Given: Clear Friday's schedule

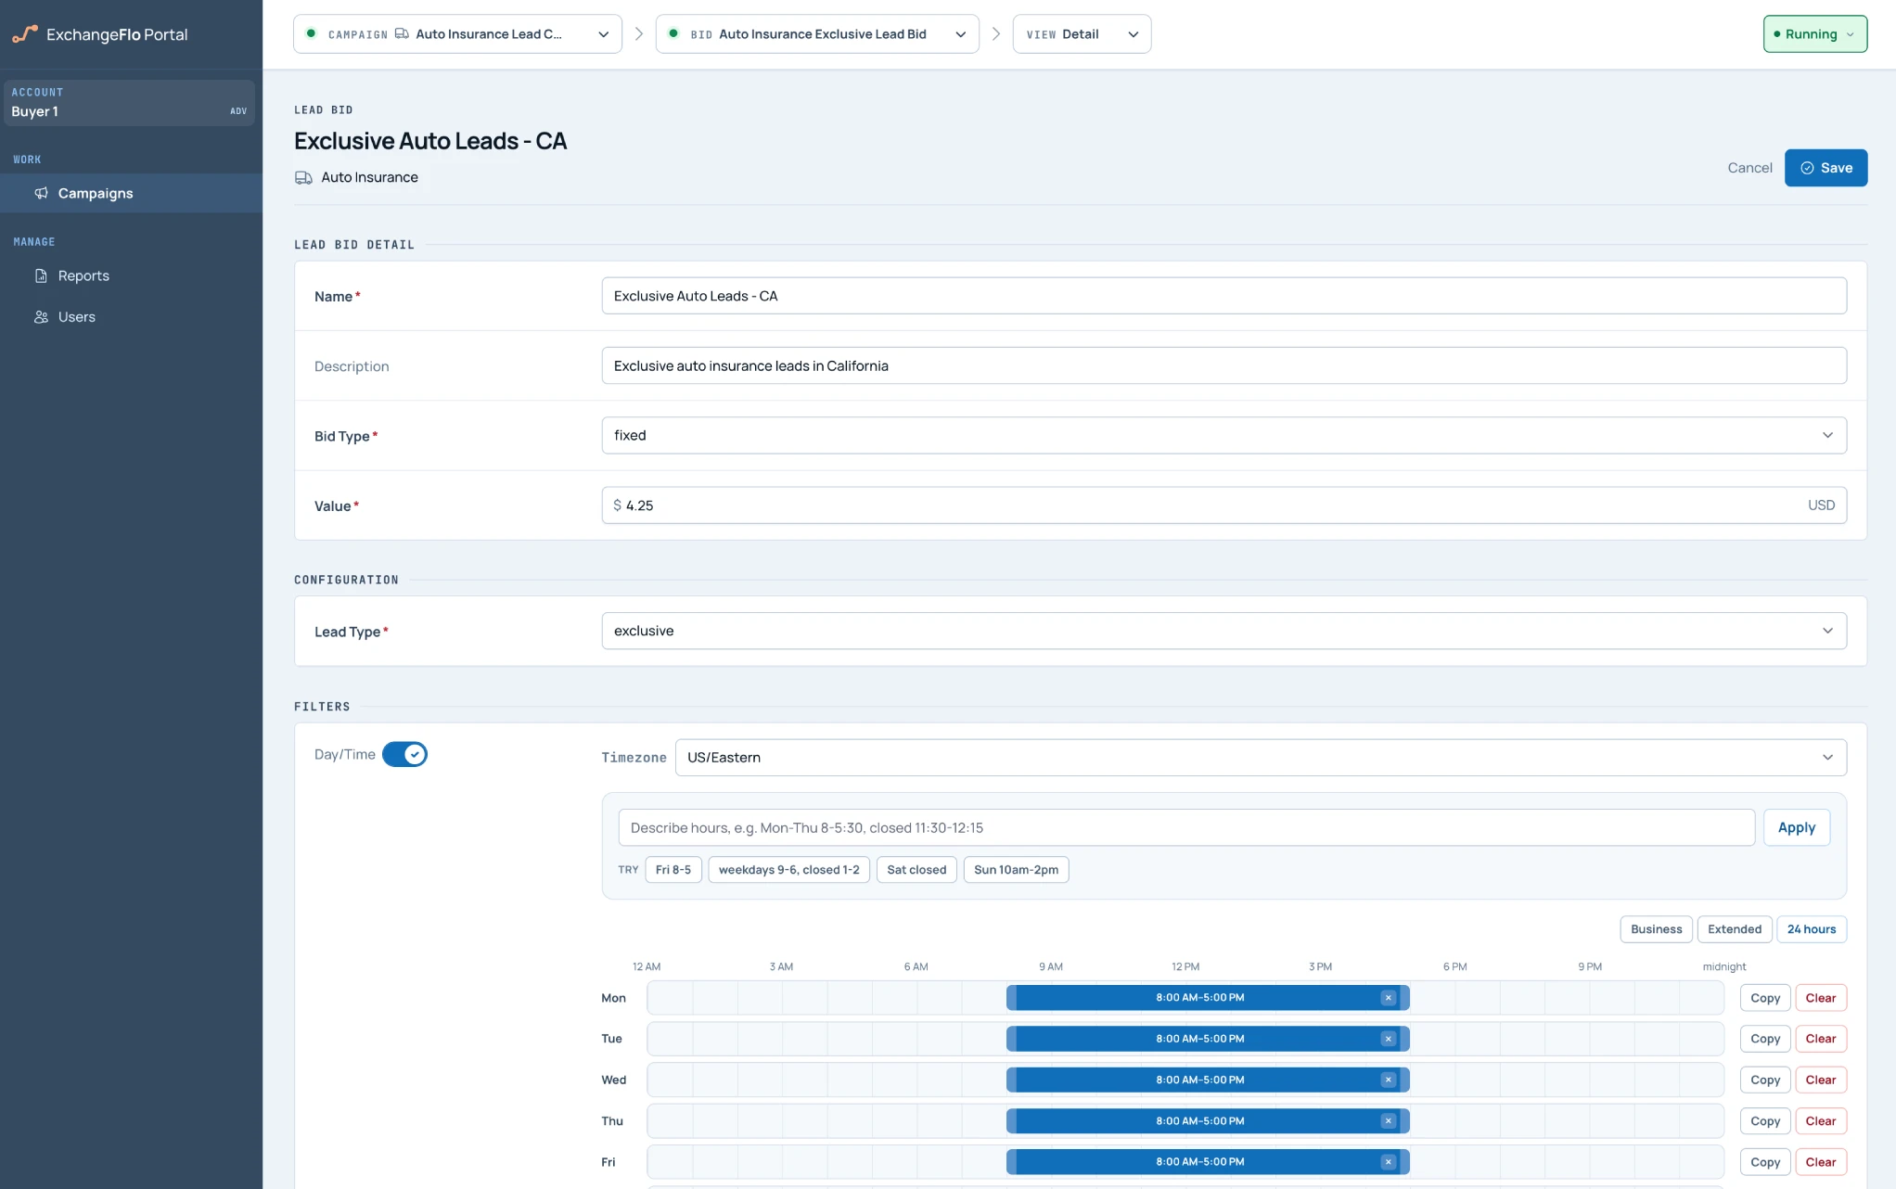Looking at the screenshot, I should 1820,1162.
